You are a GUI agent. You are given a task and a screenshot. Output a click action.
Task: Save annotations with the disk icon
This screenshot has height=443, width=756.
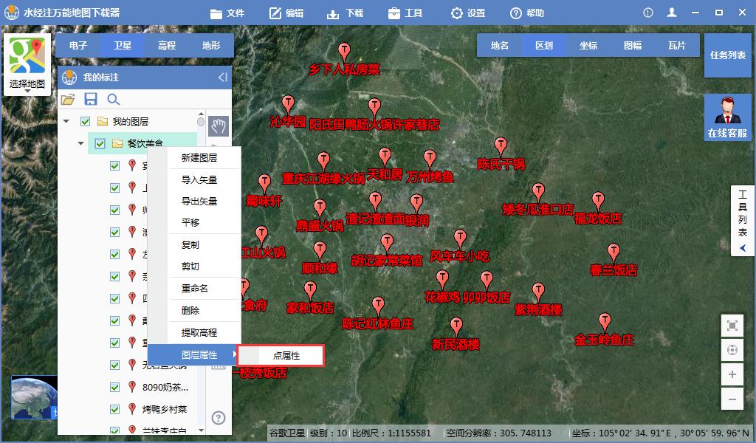pos(91,97)
